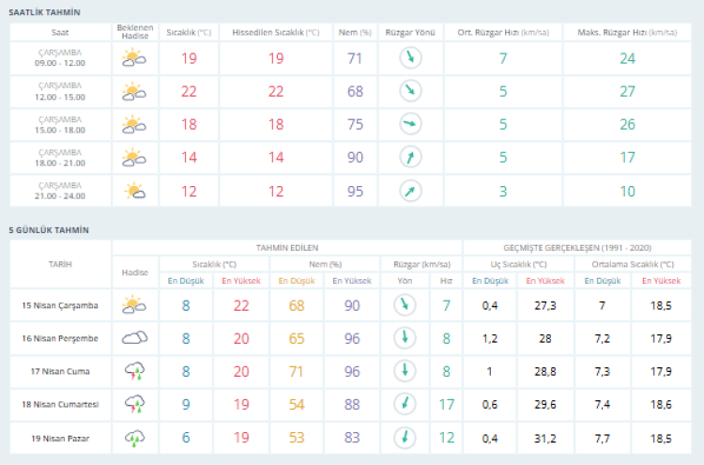Click the rain icon for 19 Nisan Pazar

pyautogui.click(x=134, y=437)
